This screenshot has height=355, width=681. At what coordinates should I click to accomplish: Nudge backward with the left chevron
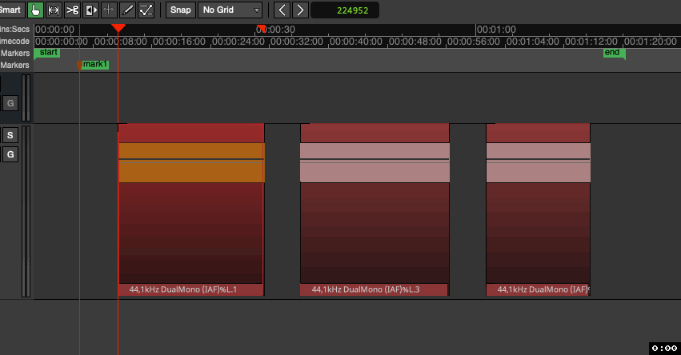click(282, 10)
